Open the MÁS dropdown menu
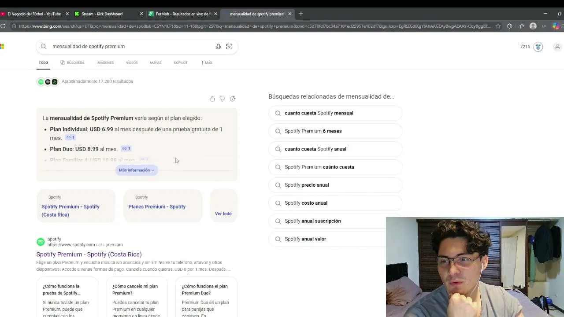The height and width of the screenshot is (317, 564). tap(207, 63)
